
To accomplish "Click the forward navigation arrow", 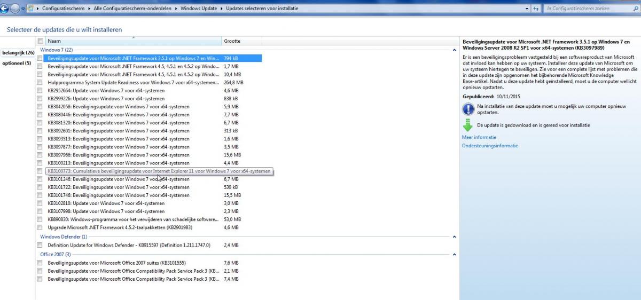I will pos(16,9).
